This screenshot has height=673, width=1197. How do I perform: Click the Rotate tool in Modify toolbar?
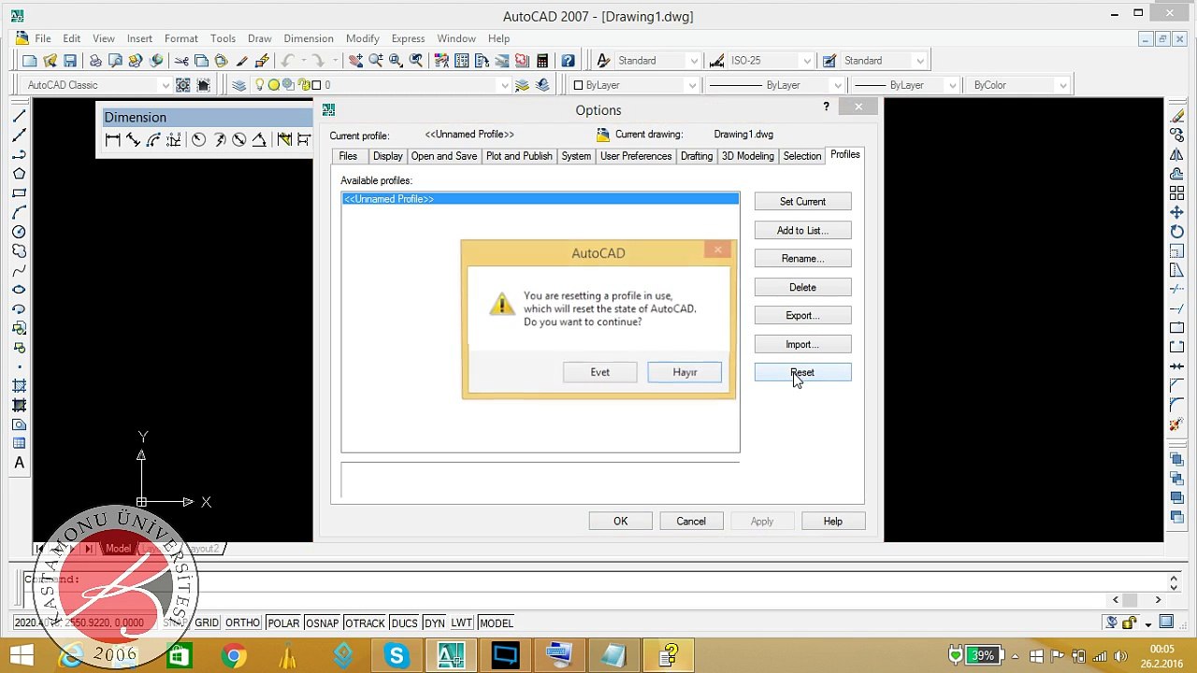[1176, 232]
